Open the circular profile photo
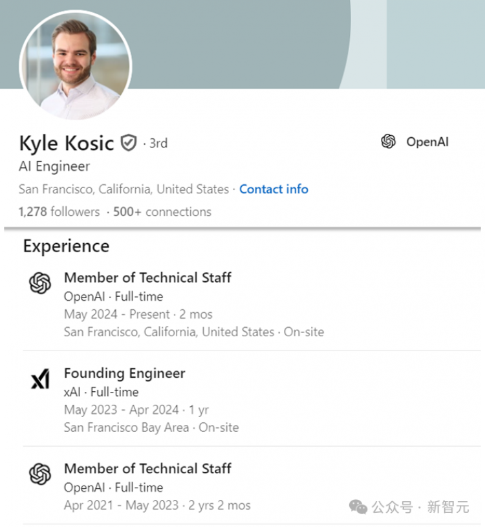Screen dimensions: 485x527 [76, 65]
